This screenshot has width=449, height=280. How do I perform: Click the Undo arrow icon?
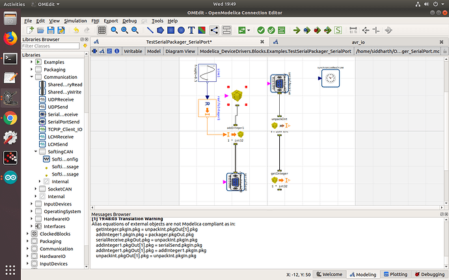click(77, 30)
